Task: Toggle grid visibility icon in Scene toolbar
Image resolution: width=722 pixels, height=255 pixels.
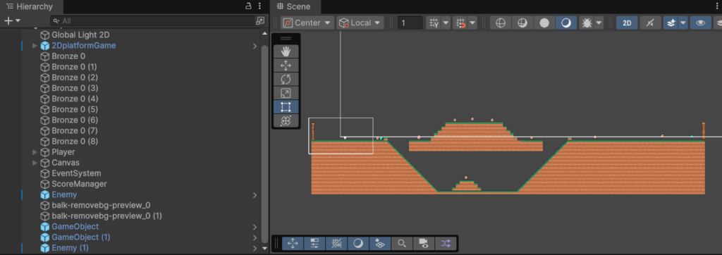Action: [x=434, y=23]
